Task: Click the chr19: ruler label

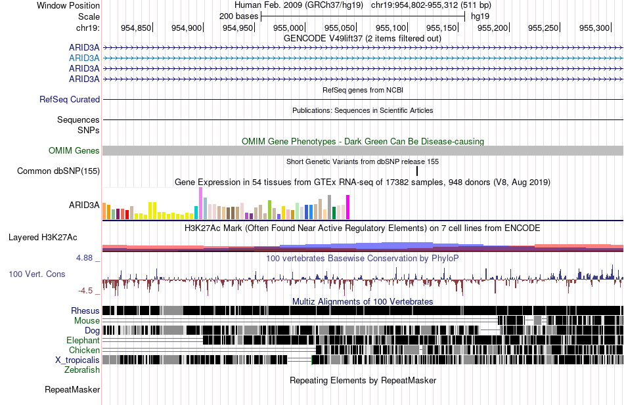Action: [x=87, y=28]
